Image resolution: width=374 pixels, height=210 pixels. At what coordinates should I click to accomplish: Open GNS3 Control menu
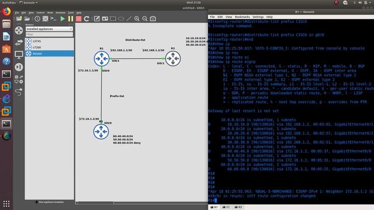(40, 13)
